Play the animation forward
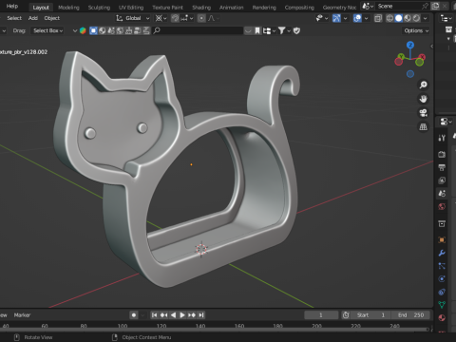Image resolution: width=456 pixels, height=342 pixels. pyautogui.click(x=182, y=315)
